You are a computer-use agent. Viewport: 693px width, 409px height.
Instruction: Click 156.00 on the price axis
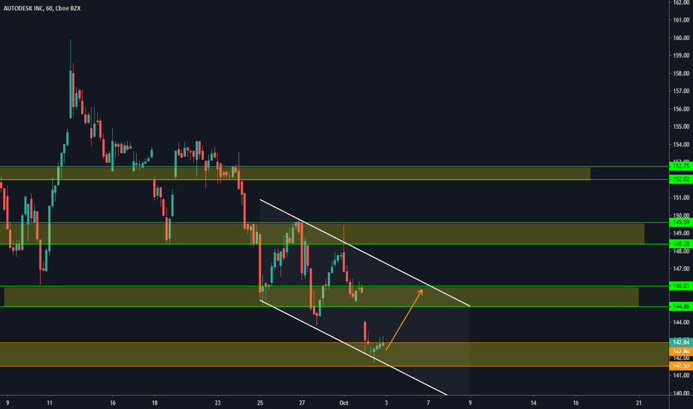[x=681, y=109]
